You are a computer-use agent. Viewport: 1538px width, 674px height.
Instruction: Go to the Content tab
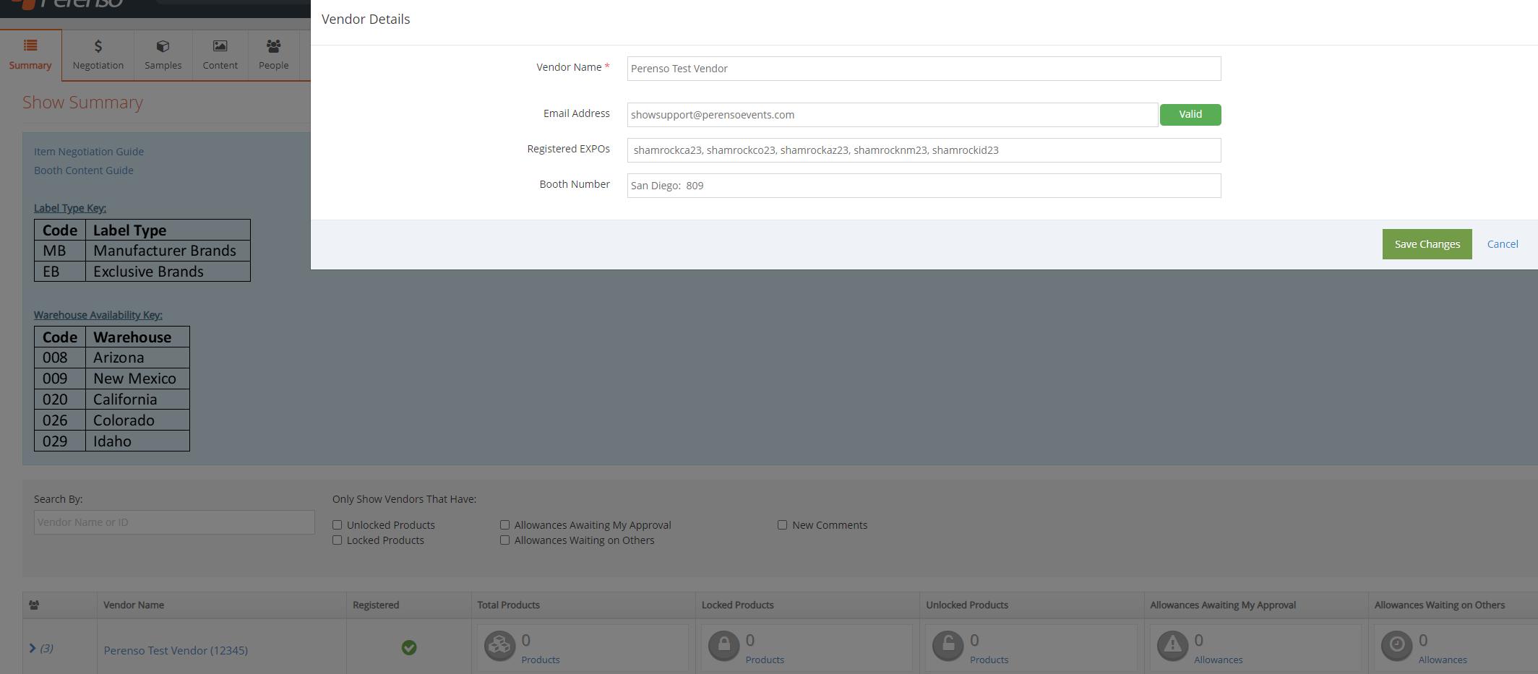coord(220,55)
